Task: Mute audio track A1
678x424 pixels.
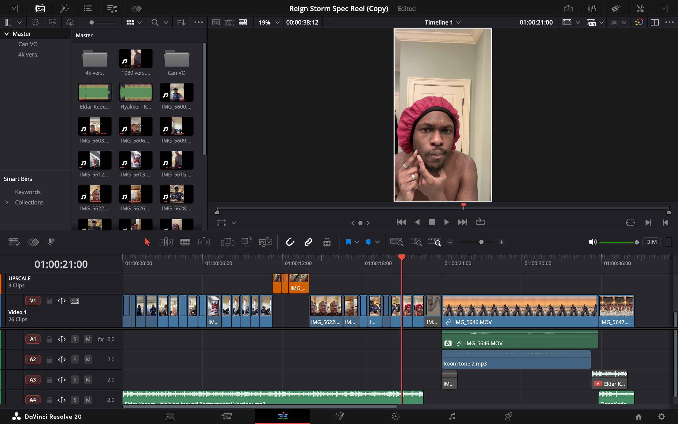Action: point(88,339)
